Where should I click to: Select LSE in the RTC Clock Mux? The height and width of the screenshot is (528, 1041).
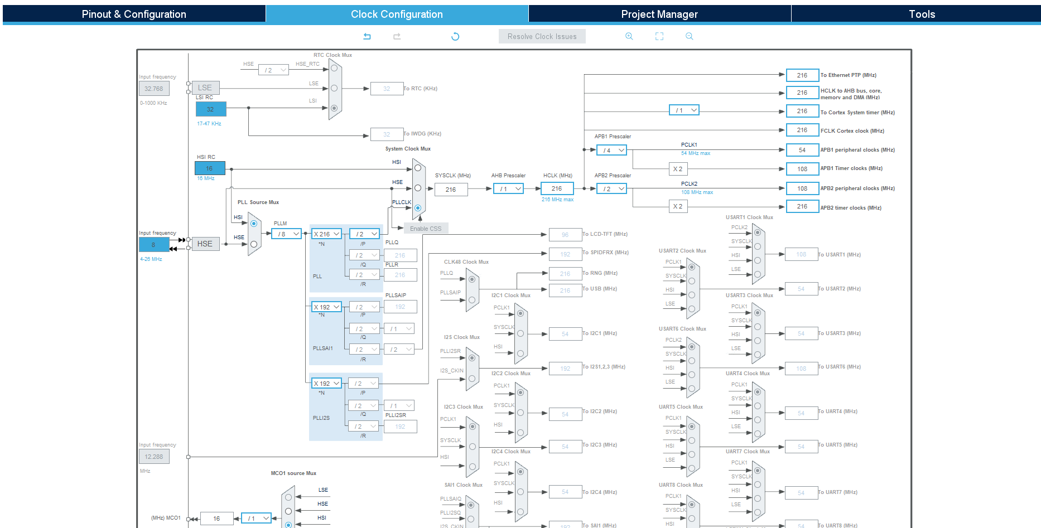[x=334, y=88]
